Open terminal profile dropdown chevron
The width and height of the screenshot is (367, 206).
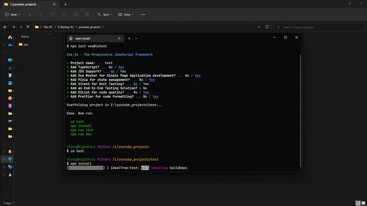pyautogui.click(x=136, y=38)
